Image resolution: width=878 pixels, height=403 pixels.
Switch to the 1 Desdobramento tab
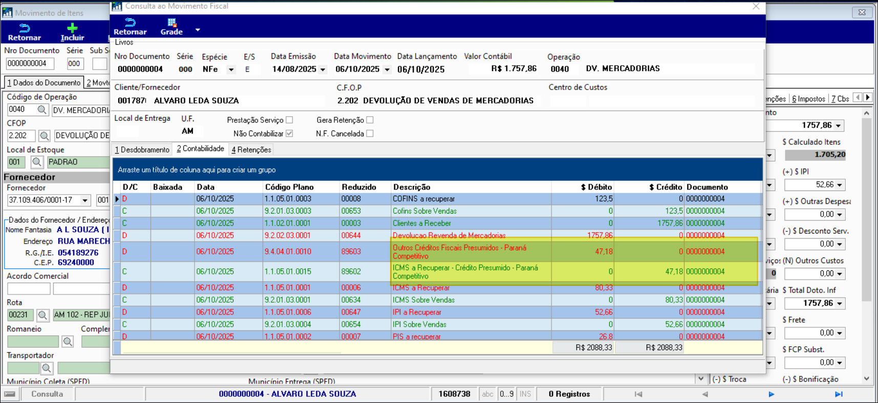tap(142, 150)
